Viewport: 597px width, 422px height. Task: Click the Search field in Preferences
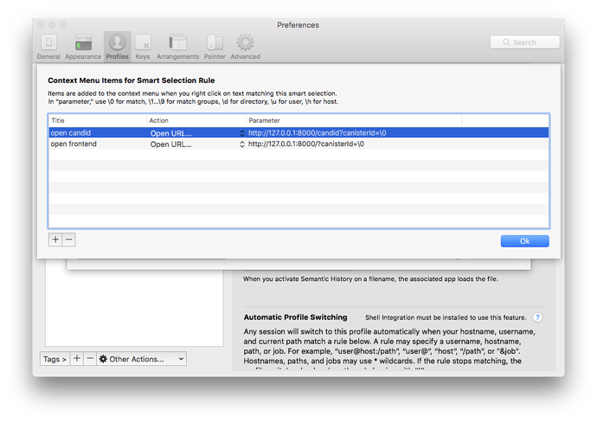tap(524, 42)
